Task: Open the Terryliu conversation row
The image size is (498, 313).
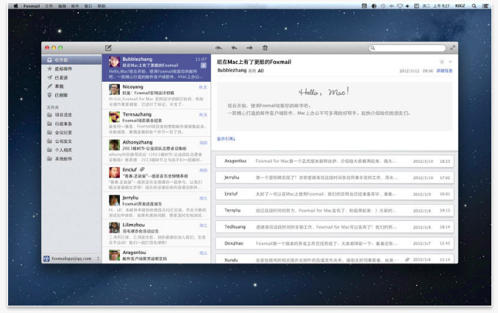Action: point(335,211)
